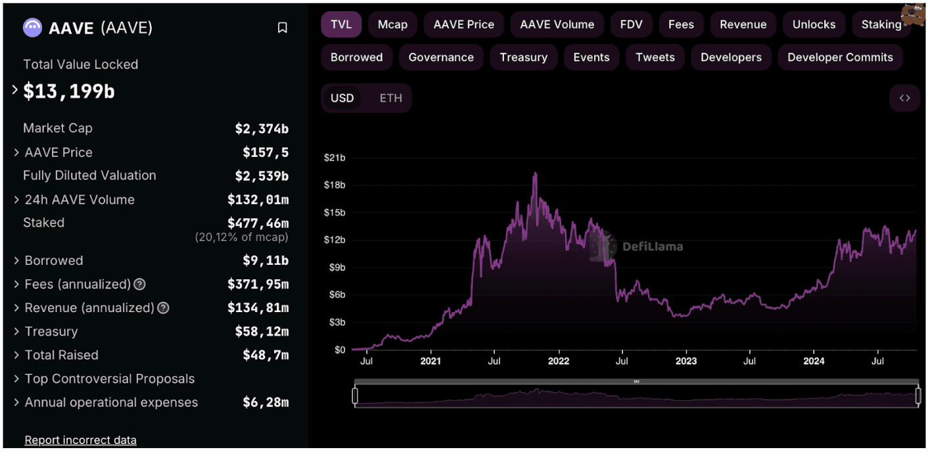The height and width of the screenshot is (456, 928).
Task: Toggle the Mcap chart metric
Action: tap(392, 25)
